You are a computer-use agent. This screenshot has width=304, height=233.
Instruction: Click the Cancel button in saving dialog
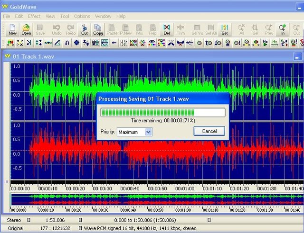point(209,131)
